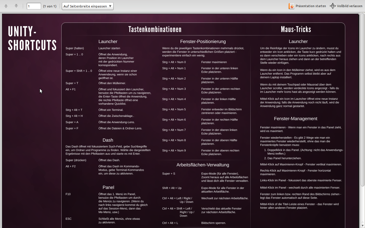Click the page number input field
Viewport: 365px width, 228px height.
(34, 6)
